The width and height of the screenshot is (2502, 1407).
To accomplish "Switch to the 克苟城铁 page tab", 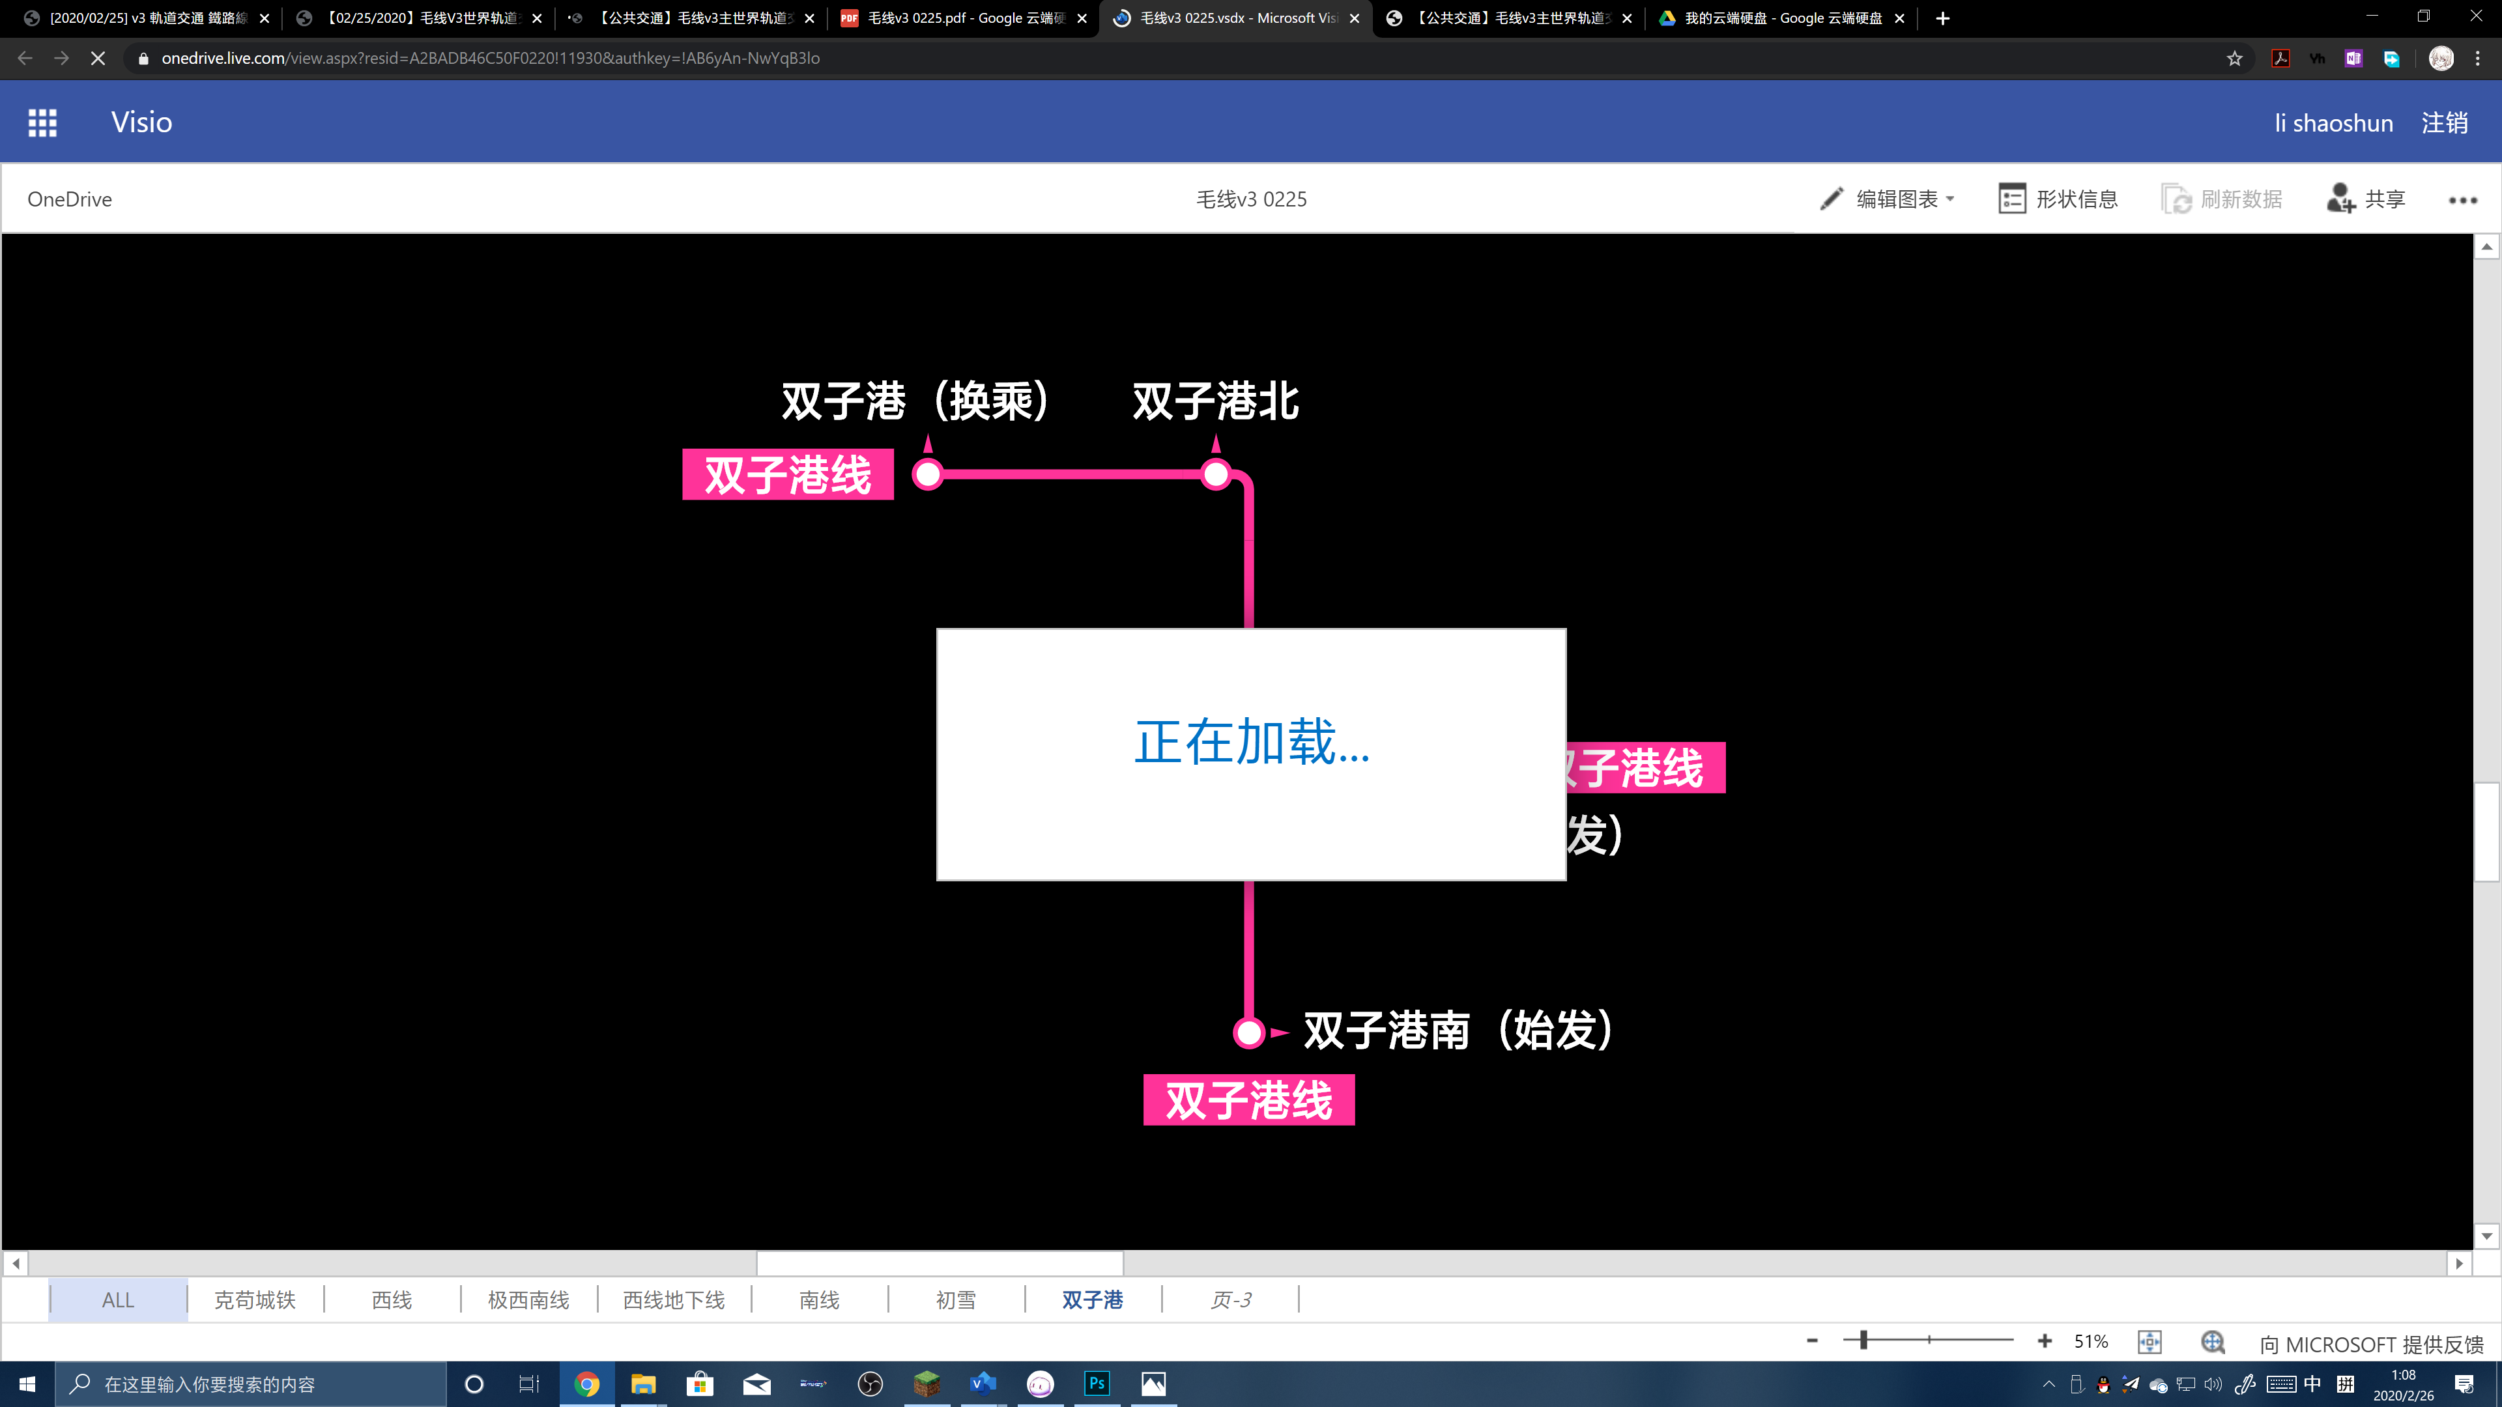I will 255,1300.
